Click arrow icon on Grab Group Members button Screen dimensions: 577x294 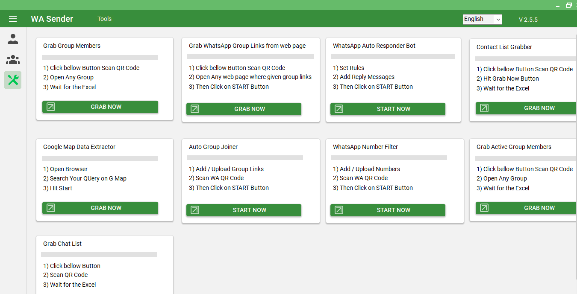point(51,107)
